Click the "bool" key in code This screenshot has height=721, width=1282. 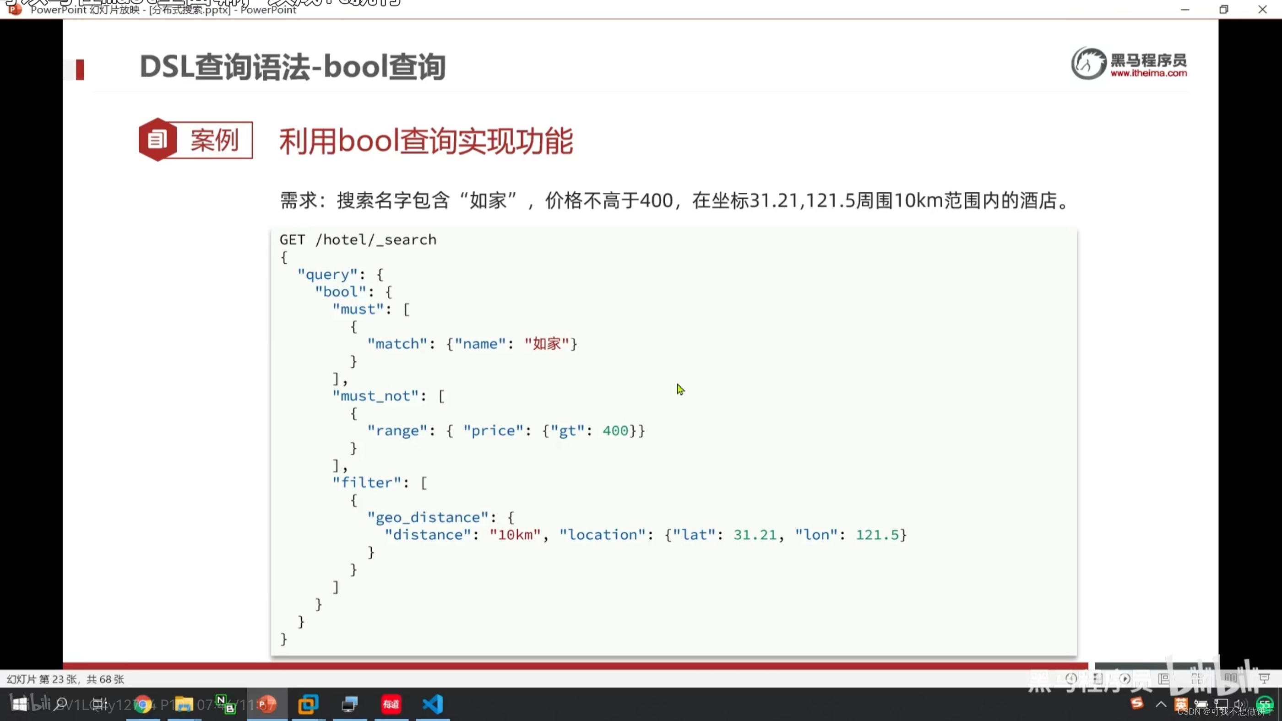click(340, 292)
